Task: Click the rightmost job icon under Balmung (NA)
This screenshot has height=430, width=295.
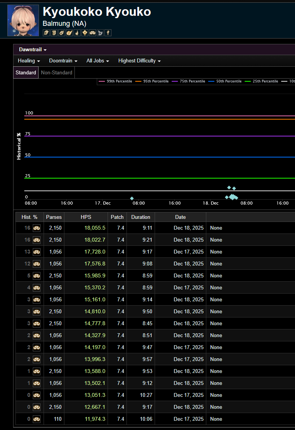Action: tap(108, 33)
